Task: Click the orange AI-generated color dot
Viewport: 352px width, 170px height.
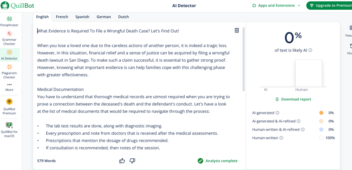Action: tap(321, 113)
